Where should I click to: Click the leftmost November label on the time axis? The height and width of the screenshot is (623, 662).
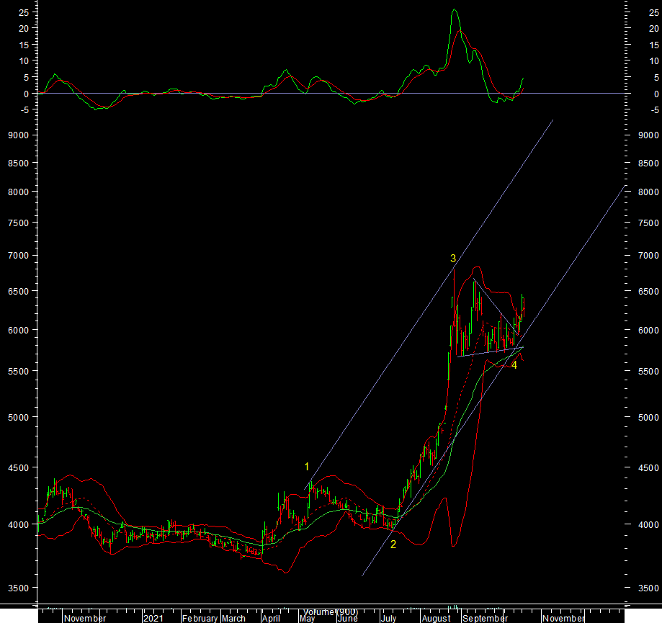pyautogui.click(x=85, y=618)
